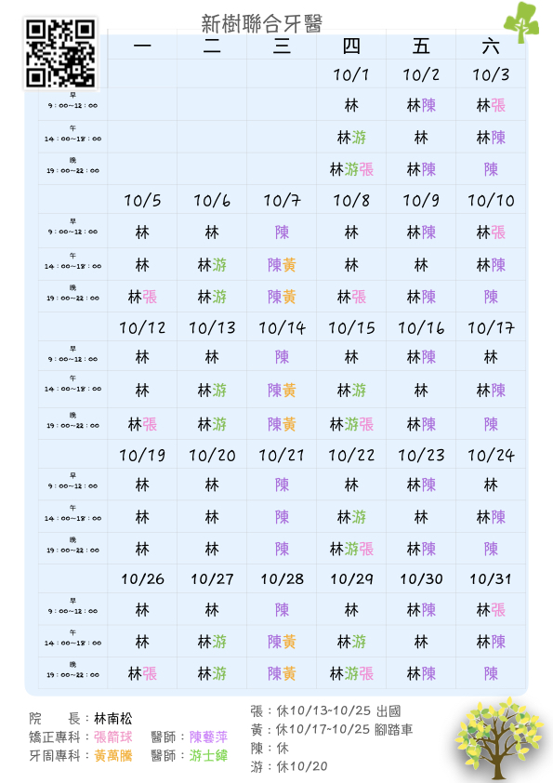Click purple doctor name 陳藝萍
The image size is (553, 783).
coord(208,737)
